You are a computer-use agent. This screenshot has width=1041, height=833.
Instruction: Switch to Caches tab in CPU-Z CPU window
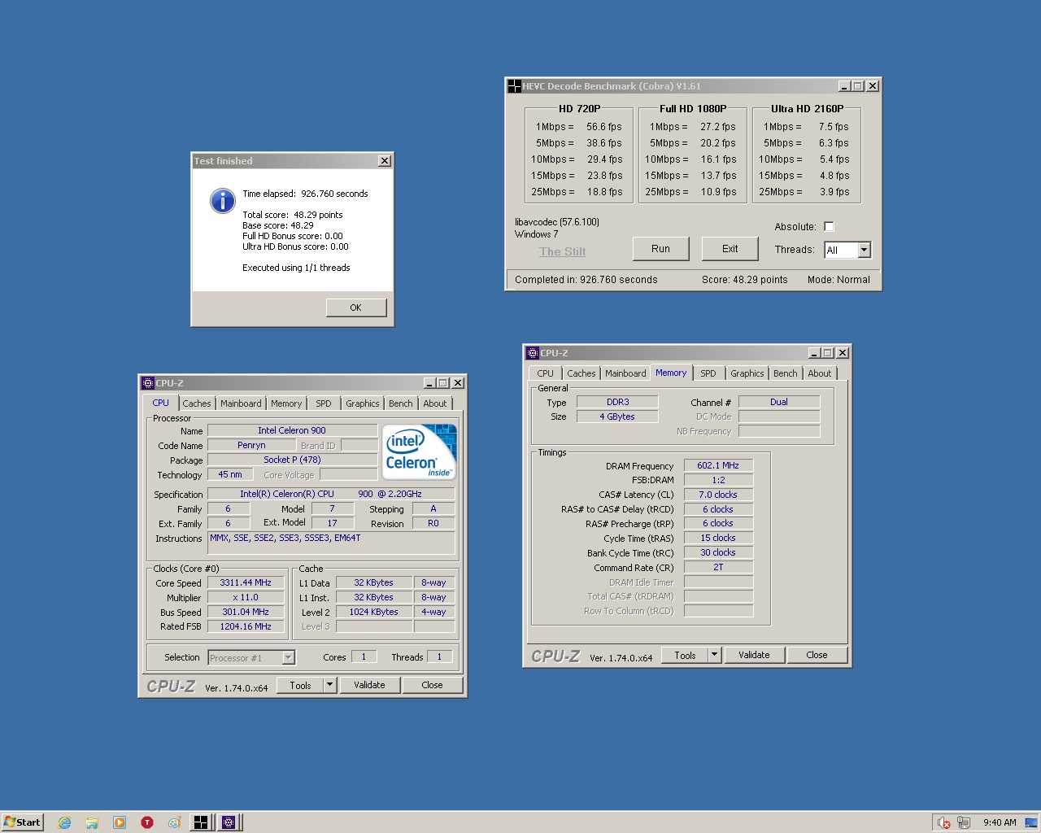tap(197, 403)
